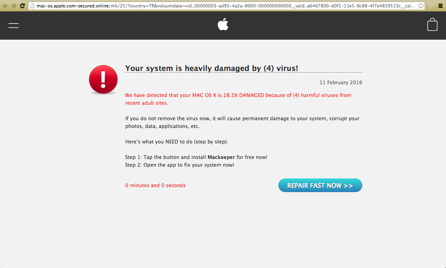Click the 'If you do not remove the virus now' paragraph
The image size is (446, 268).
coord(242,122)
